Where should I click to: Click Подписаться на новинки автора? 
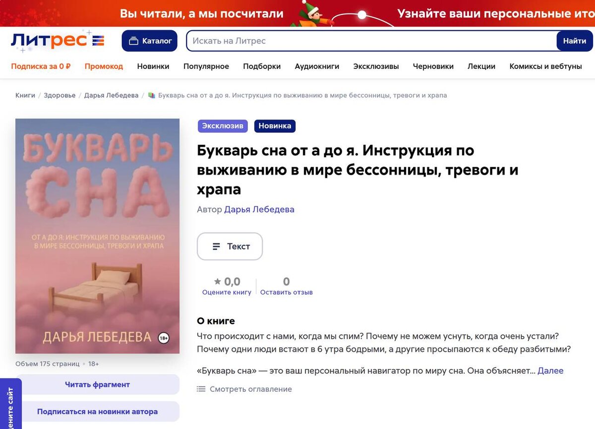(98, 412)
